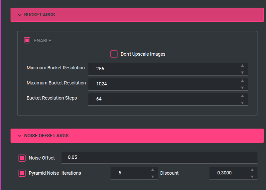This screenshot has height=190, width=266.
Task: Check the Don't Upscale Images box
Action: click(x=114, y=54)
